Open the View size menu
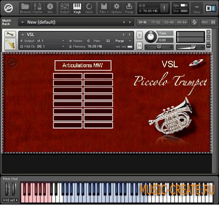 [197, 8]
